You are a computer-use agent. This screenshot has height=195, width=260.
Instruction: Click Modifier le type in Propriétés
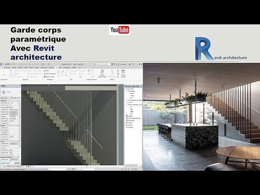coord(16,98)
